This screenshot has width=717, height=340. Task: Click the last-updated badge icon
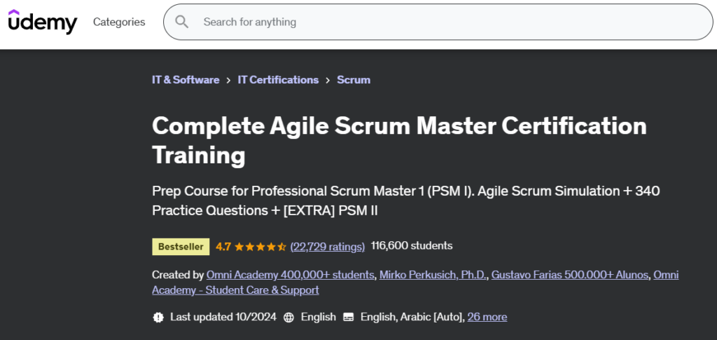coord(158,317)
